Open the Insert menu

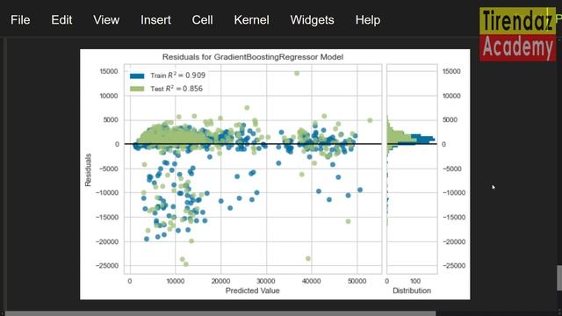(x=155, y=20)
